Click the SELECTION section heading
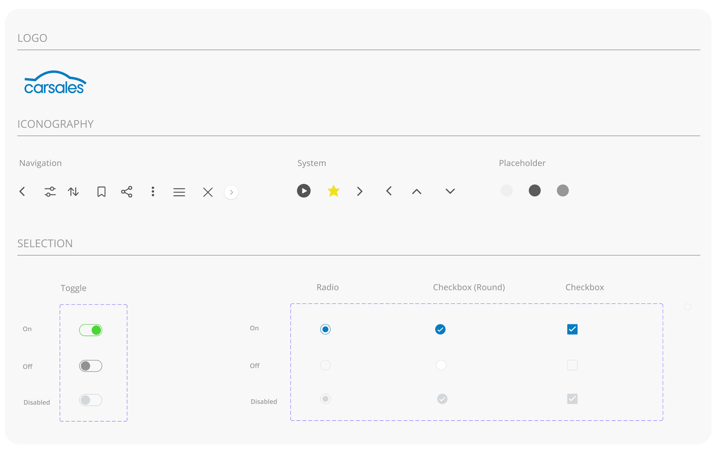This screenshot has height=449, width=717. click(x=45, y=244)
